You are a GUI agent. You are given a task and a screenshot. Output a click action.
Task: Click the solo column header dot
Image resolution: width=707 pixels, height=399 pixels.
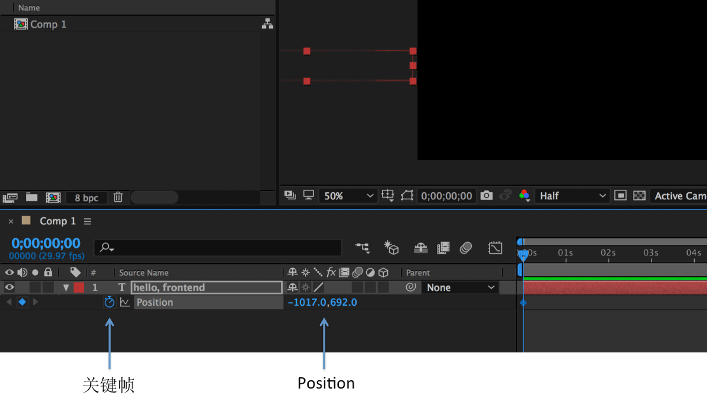(x=35, y=272)
